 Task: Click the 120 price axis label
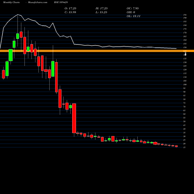185,70
